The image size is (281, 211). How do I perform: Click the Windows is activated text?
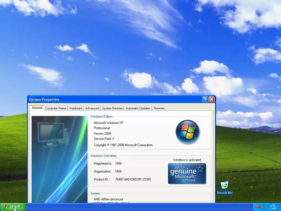(187, 160)
